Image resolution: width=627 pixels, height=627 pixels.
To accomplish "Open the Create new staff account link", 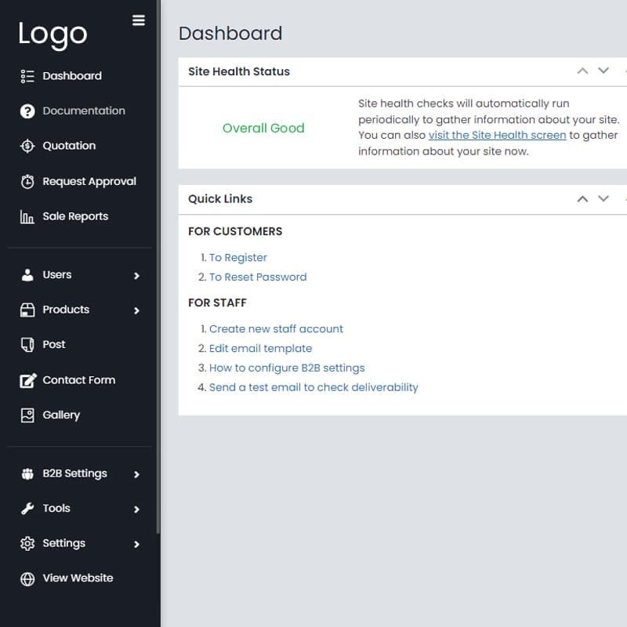I will pos(276,328).
